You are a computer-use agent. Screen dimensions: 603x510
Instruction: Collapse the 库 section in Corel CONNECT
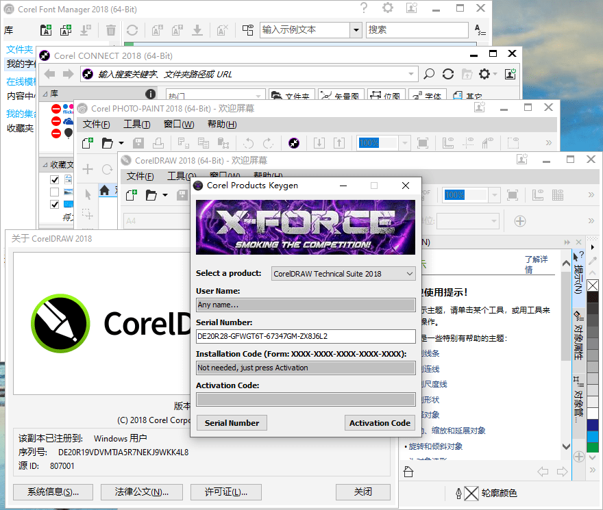tap(45, 94)
